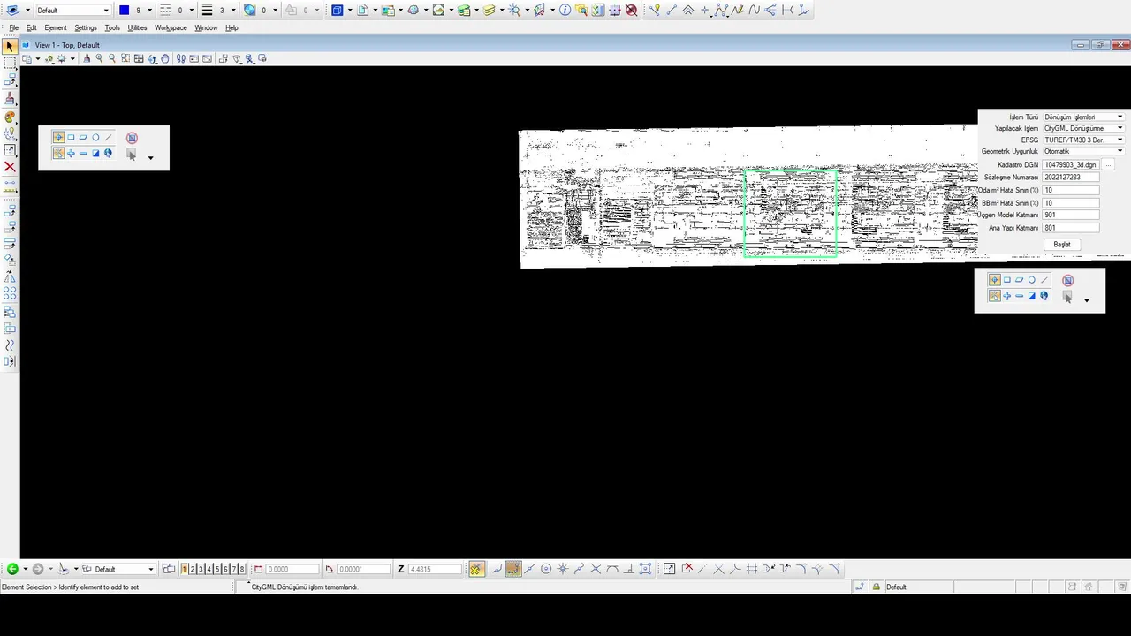This screenshot has width=1131, height=636.
Task: Click the Window Area view icon
Action: [125, 58]
